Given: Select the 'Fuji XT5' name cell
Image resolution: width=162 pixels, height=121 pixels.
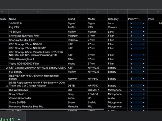Looking at the screenshot, I should [38, 27].
